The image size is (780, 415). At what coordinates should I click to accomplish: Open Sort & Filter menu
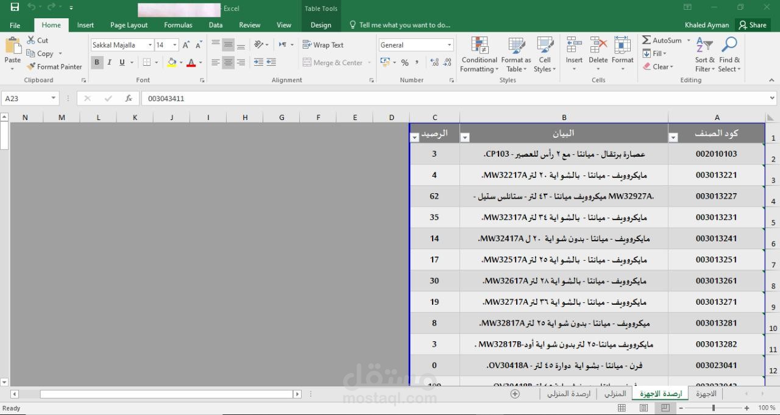click(706, 55)
